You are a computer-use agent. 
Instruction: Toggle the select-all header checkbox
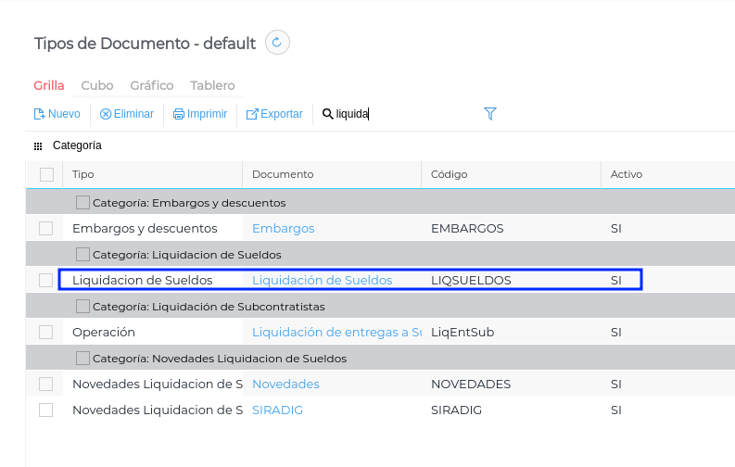pyautogui.click(x=46, y=174)
